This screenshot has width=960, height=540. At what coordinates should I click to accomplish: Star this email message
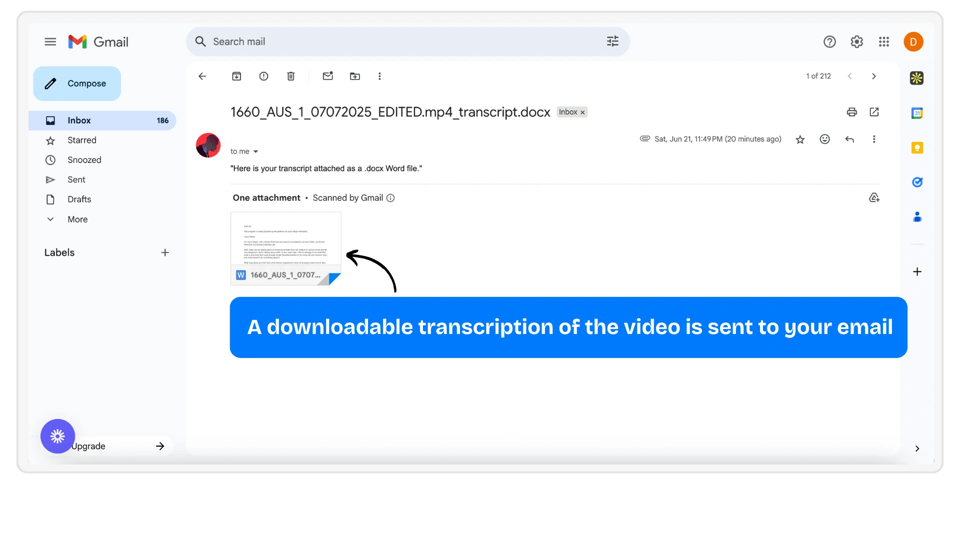[800, 139]
